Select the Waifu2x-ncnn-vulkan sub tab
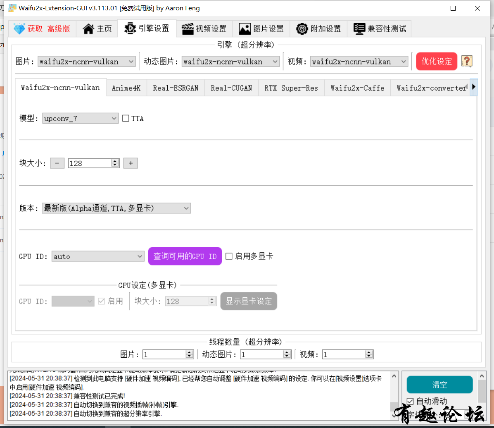The width and height of the screenshot is (494, 428). pos(60,87)
